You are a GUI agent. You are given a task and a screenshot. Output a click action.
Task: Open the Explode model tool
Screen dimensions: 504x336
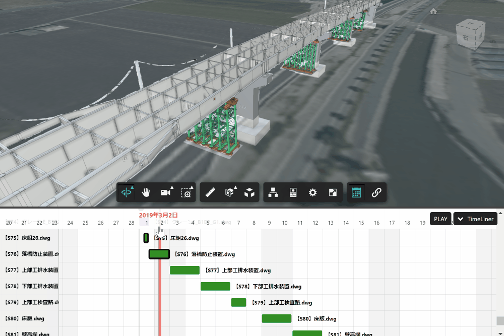point(249,192)
